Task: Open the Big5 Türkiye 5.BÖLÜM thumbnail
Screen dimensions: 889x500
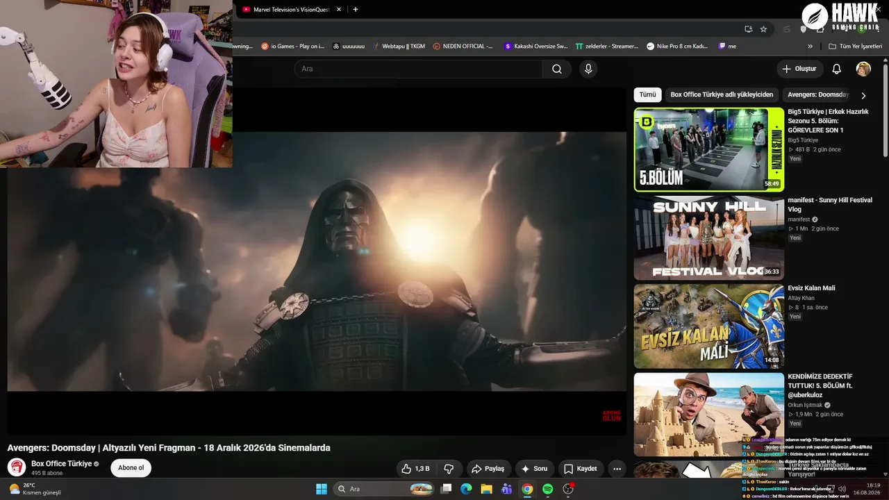Action: pyautogui.click(x=709, y=149)
